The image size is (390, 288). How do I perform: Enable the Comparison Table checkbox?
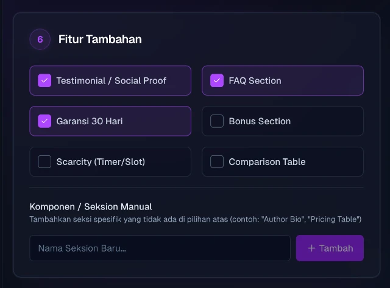point(217,162)
